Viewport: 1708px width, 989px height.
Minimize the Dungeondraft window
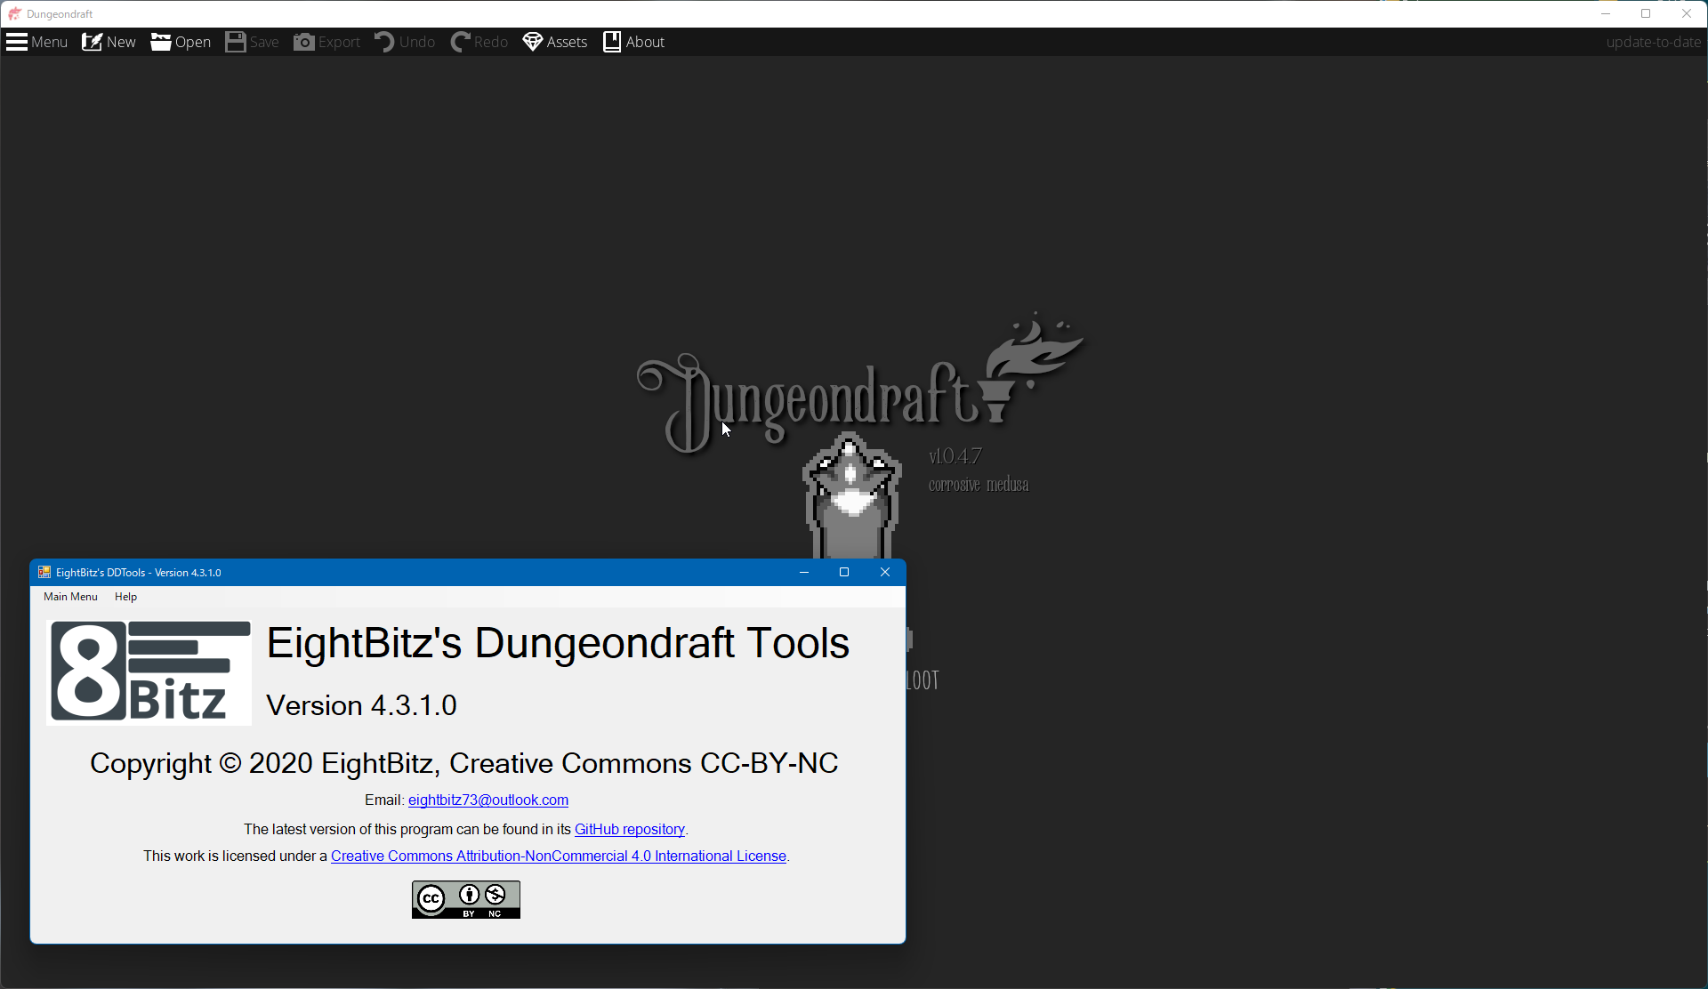click(1606, 14)
